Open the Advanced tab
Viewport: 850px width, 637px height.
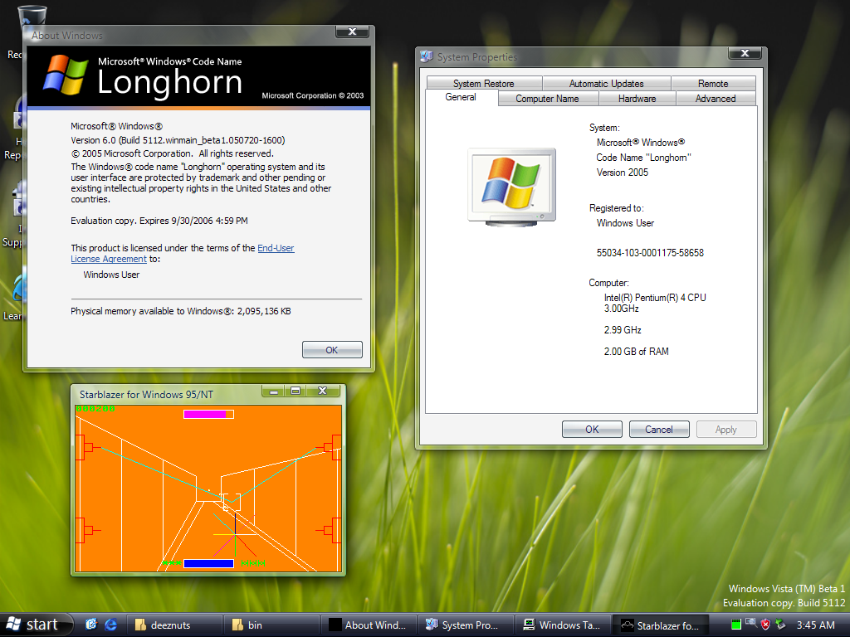click(715, 99)
